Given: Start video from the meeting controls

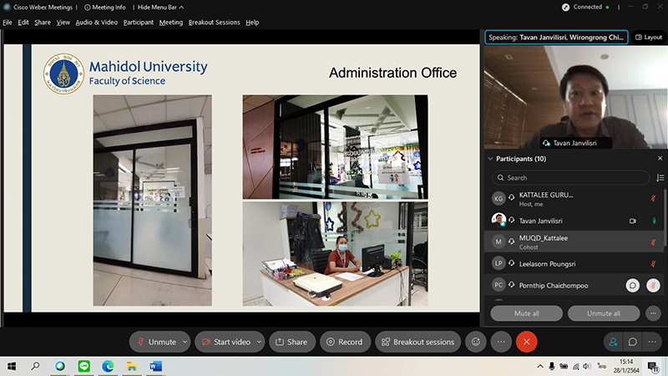Looking at the screenshot, I should pos(225,342).
